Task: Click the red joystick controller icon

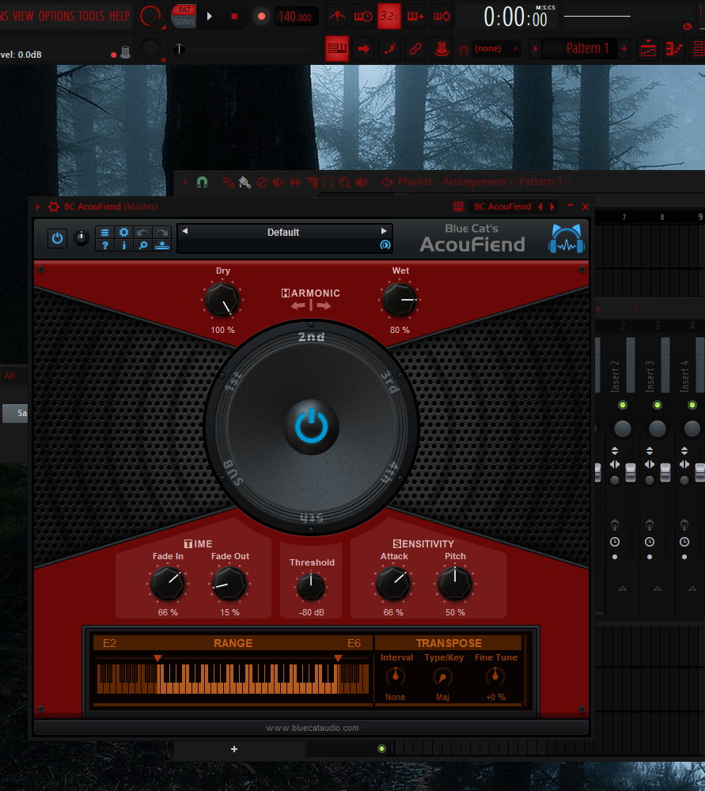Action: click(442, 48)
